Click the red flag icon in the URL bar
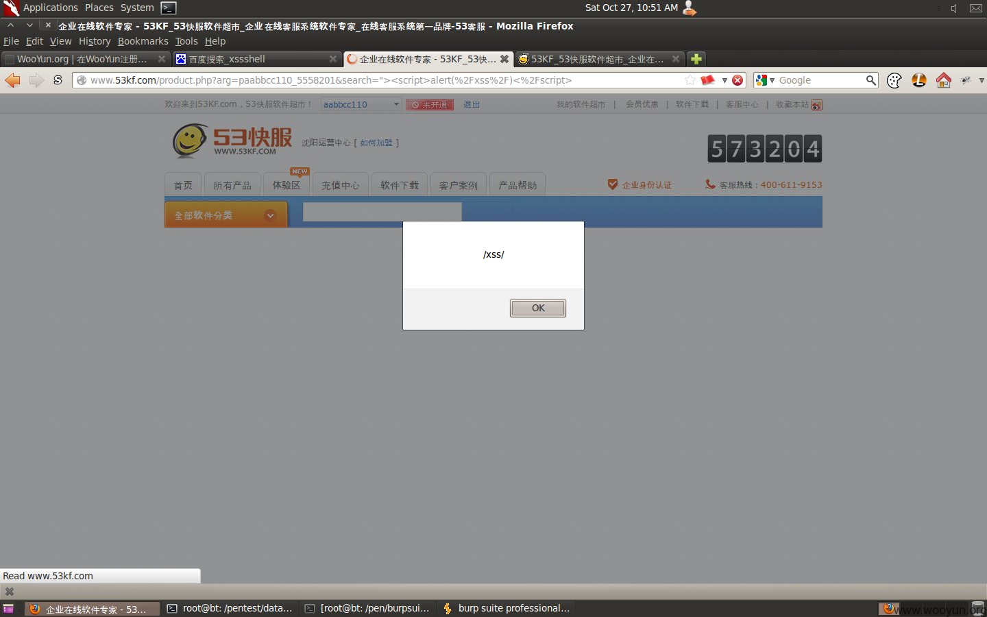This screenshot has width=987, height=617. pyautogui.click(x=708, y=80)
